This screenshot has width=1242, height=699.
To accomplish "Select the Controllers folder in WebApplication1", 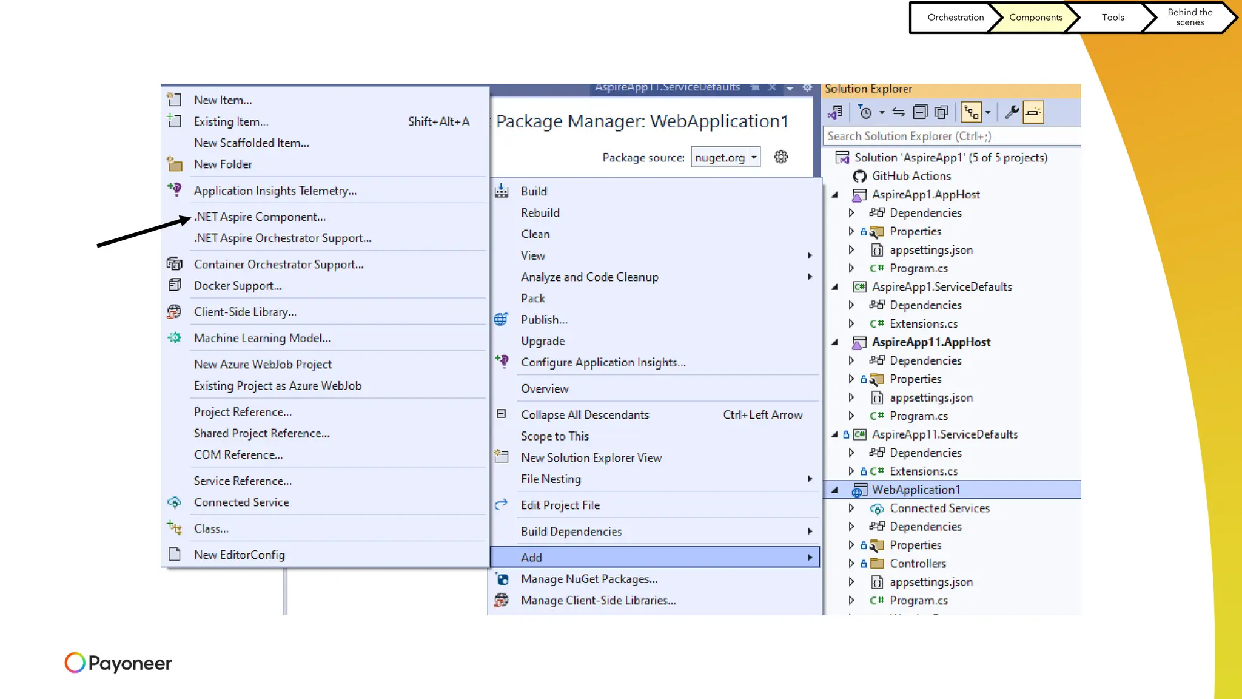I will click(x=918, y=564).
